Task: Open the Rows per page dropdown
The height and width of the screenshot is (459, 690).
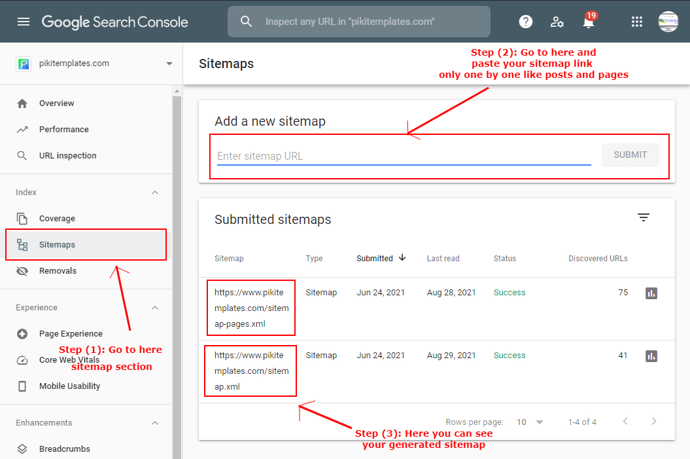Action: (530, 422)
